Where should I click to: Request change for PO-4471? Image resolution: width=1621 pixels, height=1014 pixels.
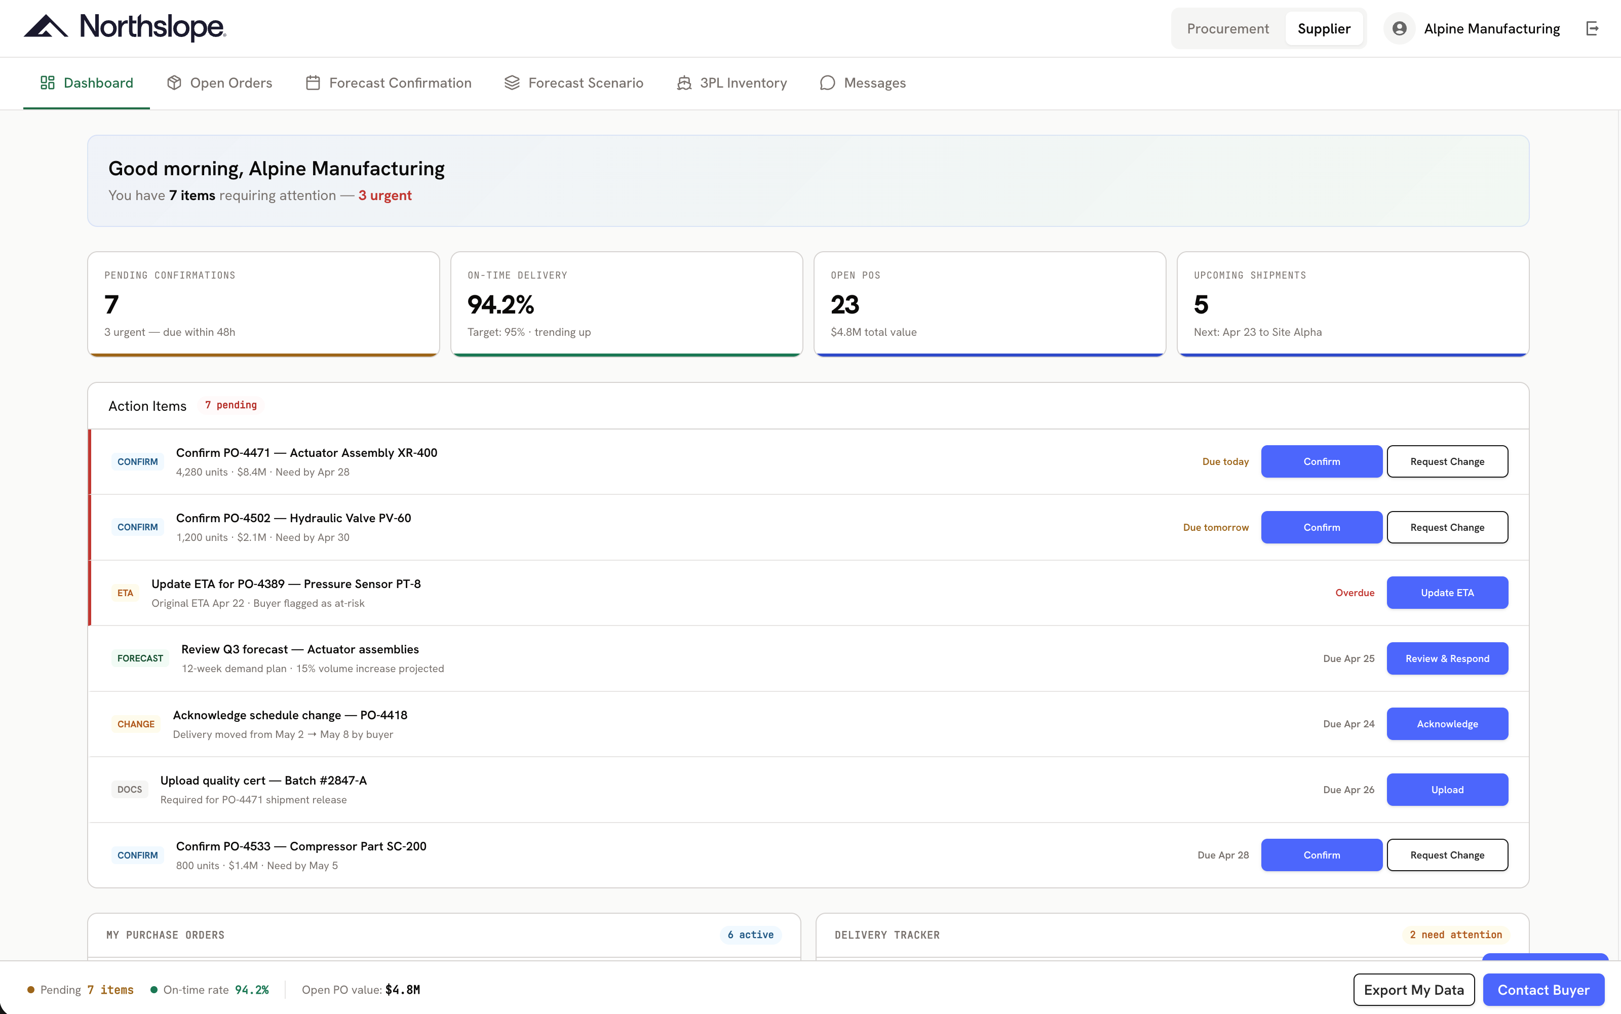(x=1447, y=461)
